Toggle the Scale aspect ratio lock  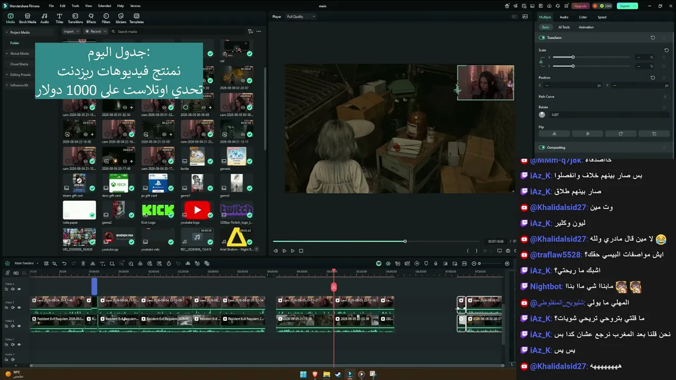point(541,62)
